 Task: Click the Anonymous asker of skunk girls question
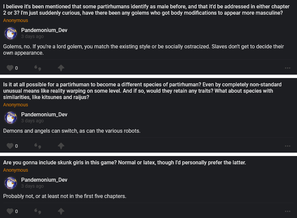point(15,170)
